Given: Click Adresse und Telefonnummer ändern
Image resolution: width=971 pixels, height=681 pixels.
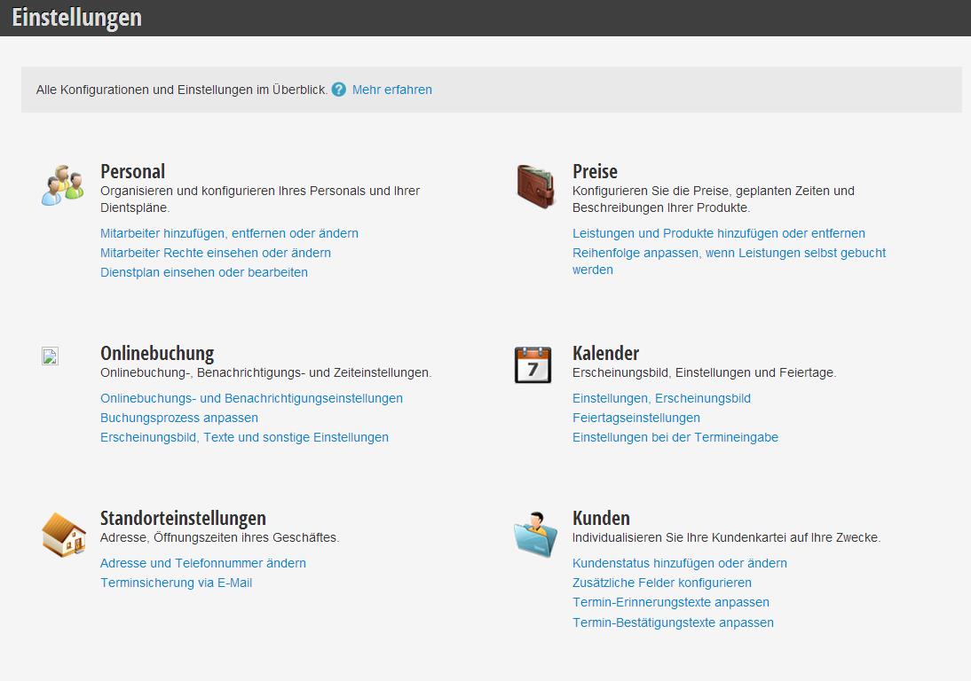Looking at the screenshot, I should 203,563.
